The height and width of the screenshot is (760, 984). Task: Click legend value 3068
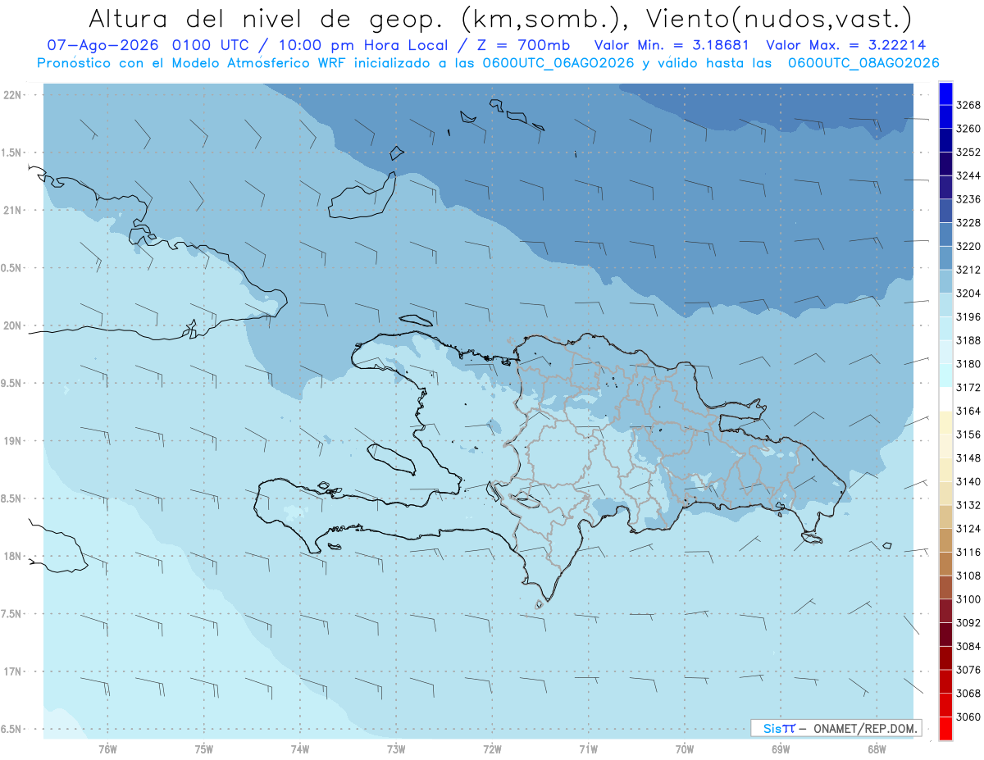968,693
